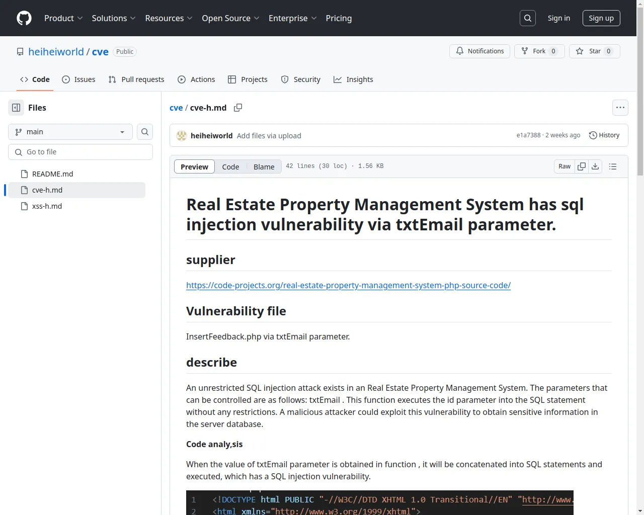Open the GitHub homepage logo

coord(24,18)
